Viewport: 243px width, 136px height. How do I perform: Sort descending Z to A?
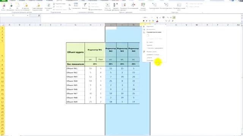(x=70, y=9)
